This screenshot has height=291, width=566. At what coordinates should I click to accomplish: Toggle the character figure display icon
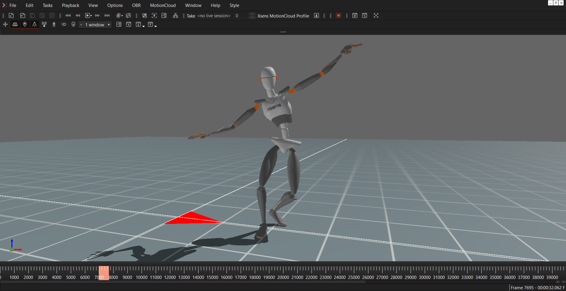(54, 24)
